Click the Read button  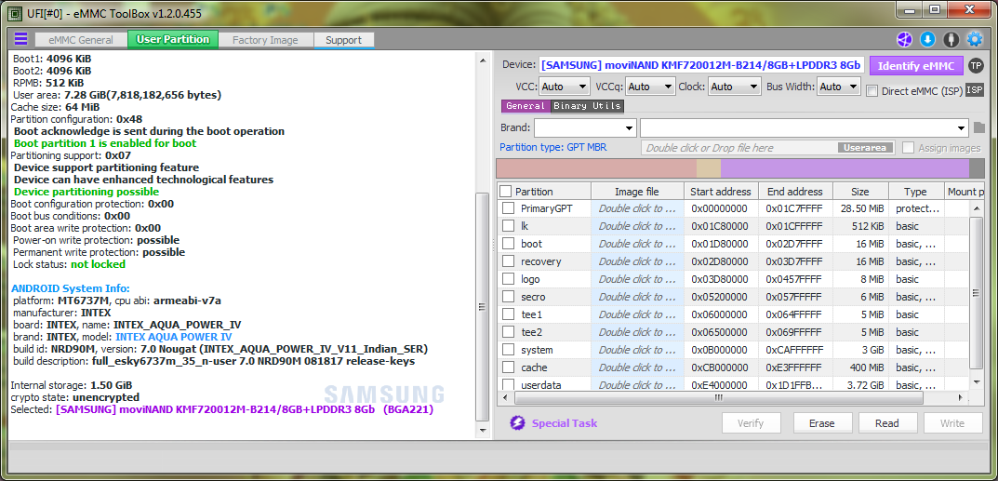(x=887, y=423)
